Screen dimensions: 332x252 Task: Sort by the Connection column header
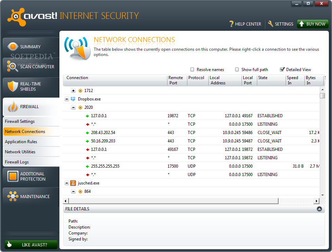(115, 80)
